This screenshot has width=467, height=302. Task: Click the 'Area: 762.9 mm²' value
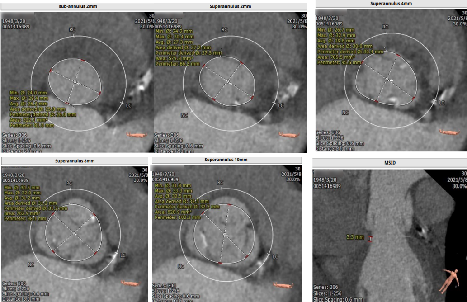pyautogui.click(x=22, y=213)
